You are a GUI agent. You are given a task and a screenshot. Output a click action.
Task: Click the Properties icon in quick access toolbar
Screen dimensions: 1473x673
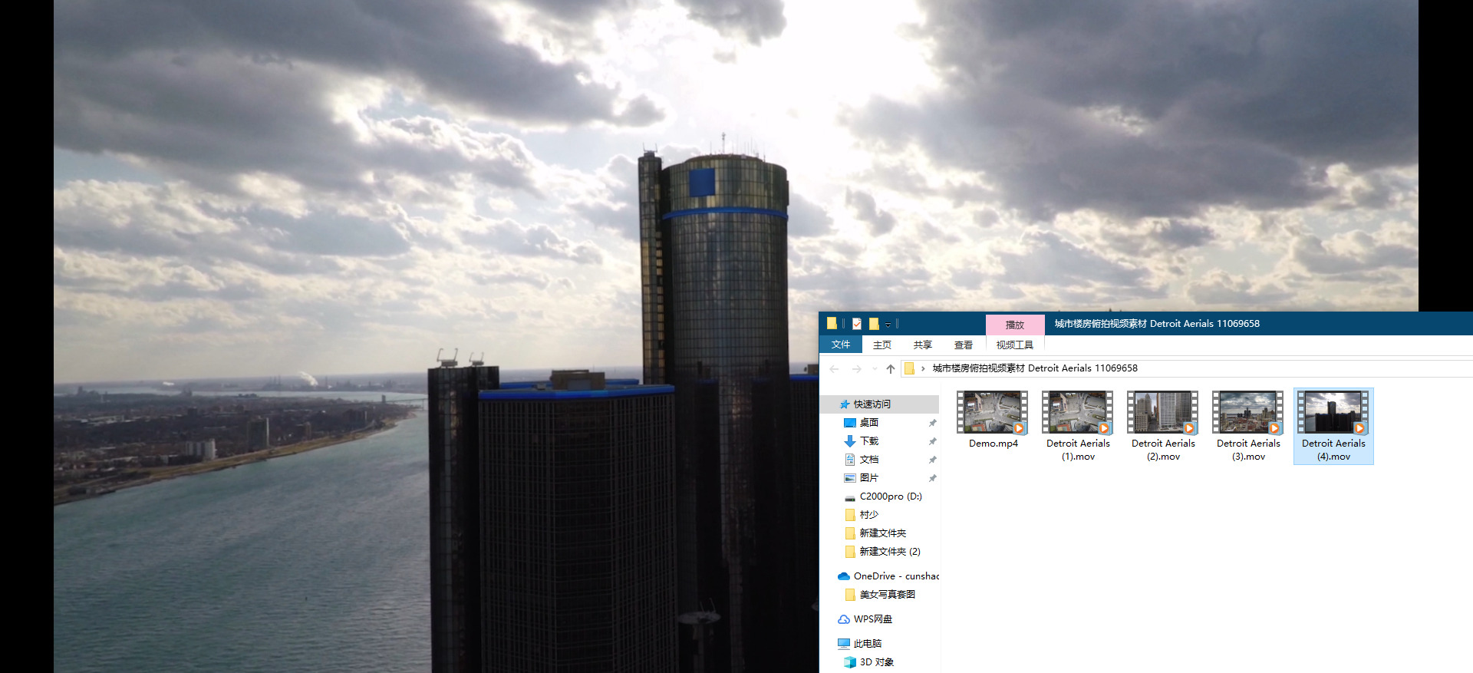click(x=857, y=324)
